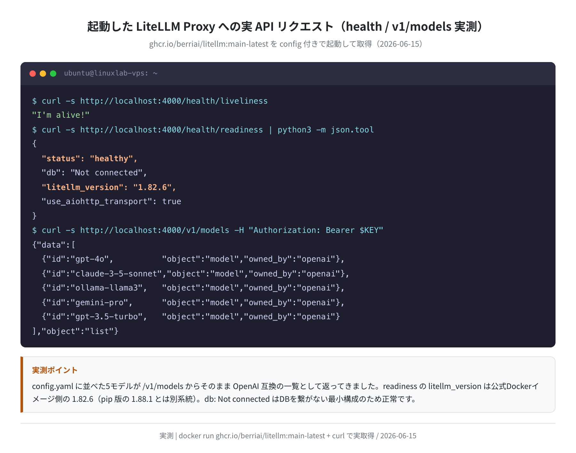This screenshot has height=453, width=576.
Task: Select the curl health/liveliness command line
Action: (150, 101)
